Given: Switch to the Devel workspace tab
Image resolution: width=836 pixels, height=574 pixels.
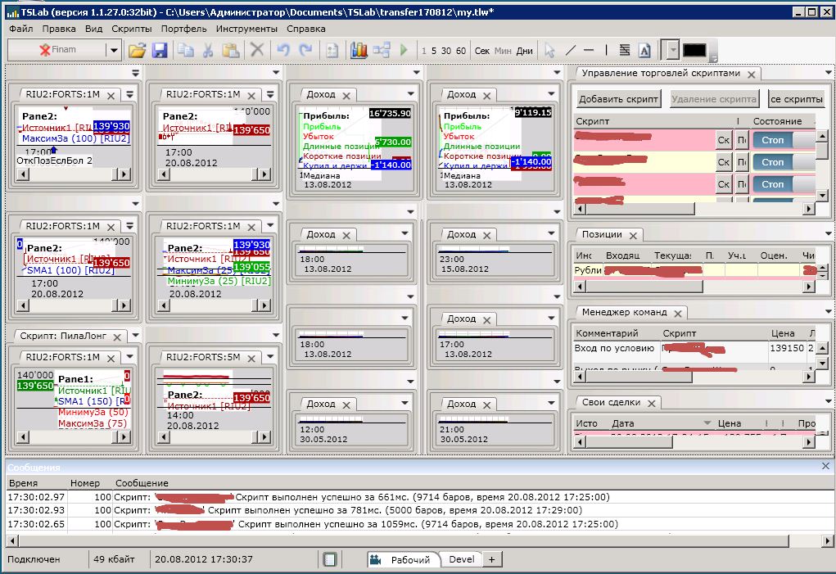Looking at the screenshot, I should 461,560.
